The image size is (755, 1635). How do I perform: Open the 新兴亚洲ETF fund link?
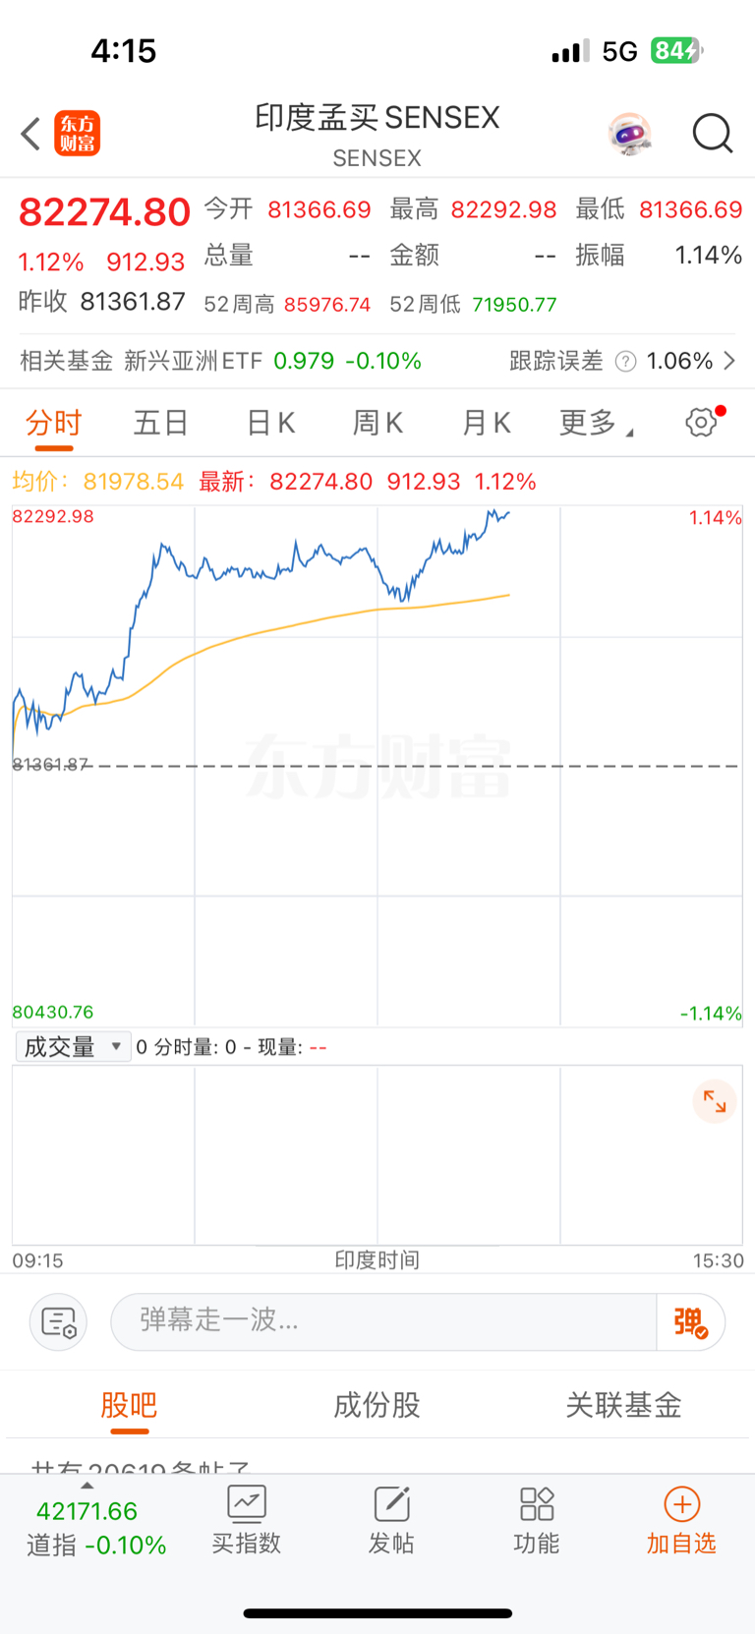tap(194, 361)
